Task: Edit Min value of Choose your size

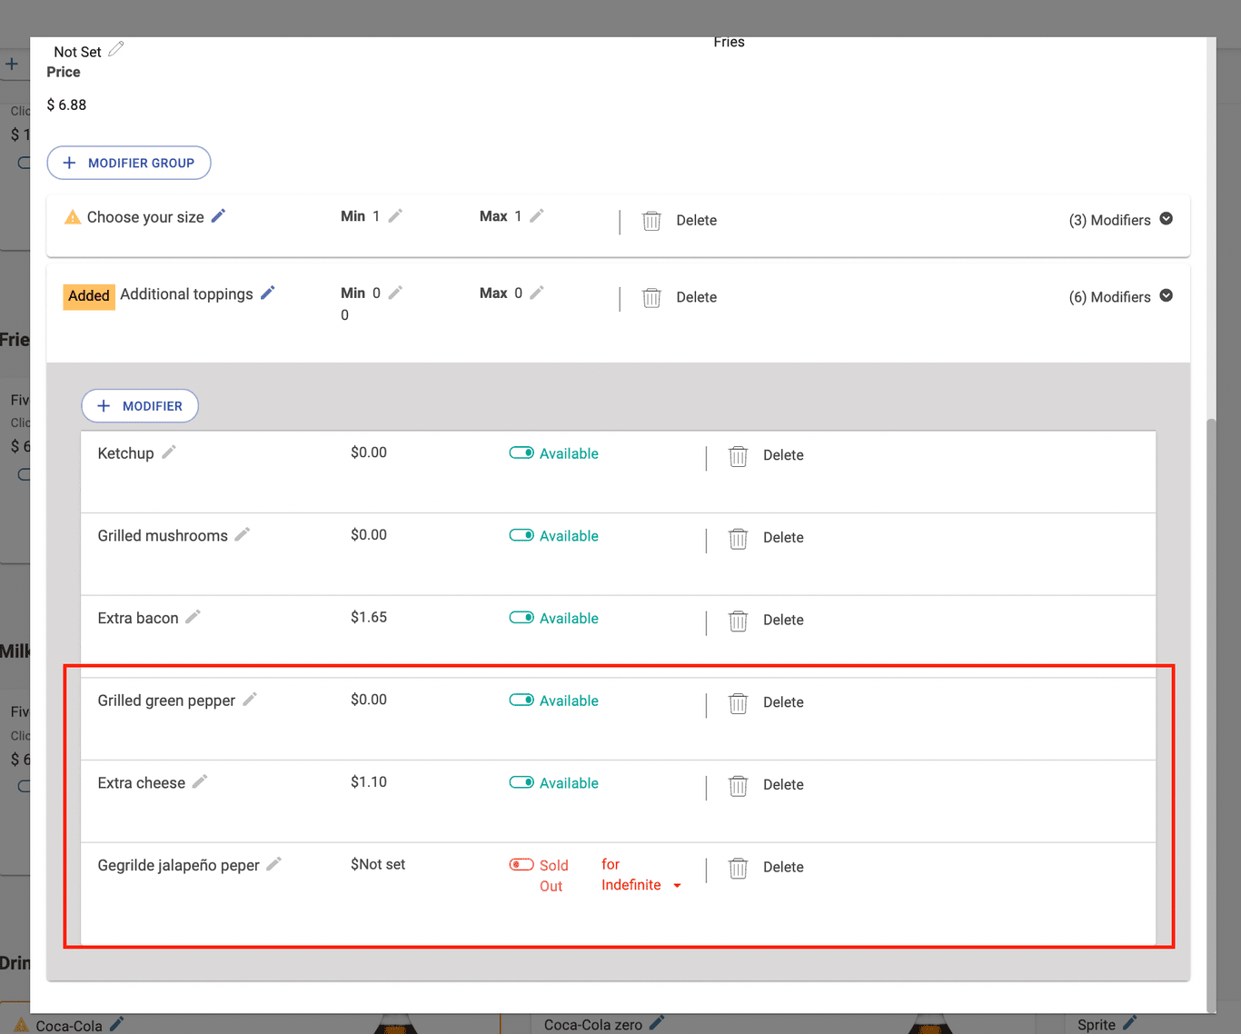Action: [395, 216]
